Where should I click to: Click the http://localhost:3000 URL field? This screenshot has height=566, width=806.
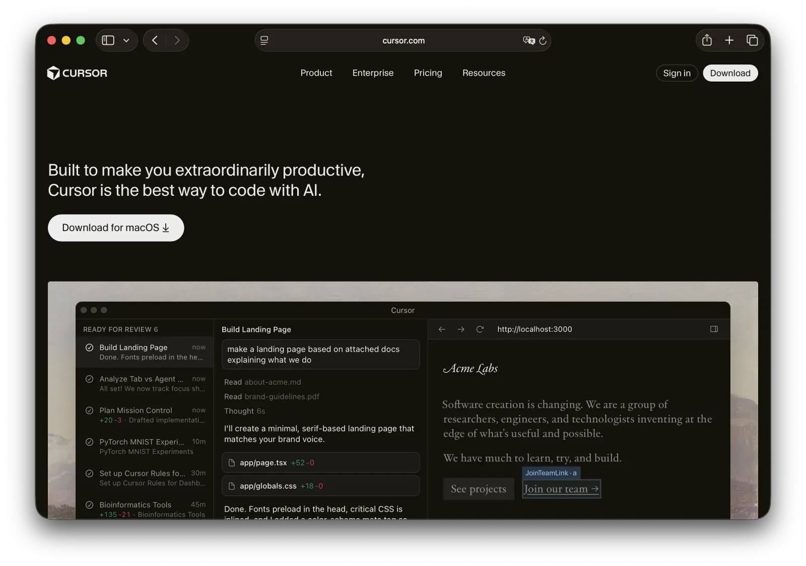click(534, 329)
